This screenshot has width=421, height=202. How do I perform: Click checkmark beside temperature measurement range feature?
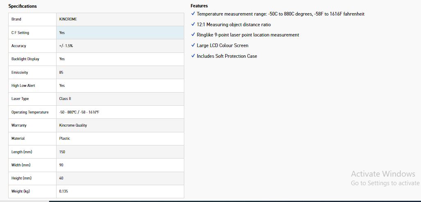point(193,14)
